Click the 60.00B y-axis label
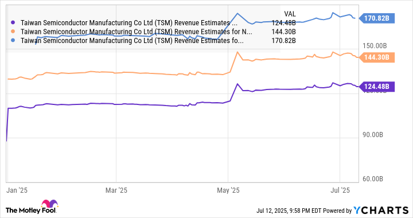 [373, 179]
